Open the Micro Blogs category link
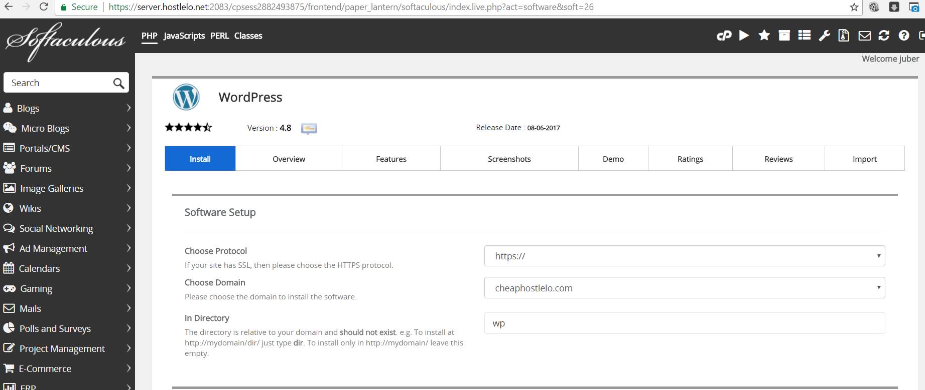This screenshot has width=925, height=390. pyautogui.click(x=45, y=128)
